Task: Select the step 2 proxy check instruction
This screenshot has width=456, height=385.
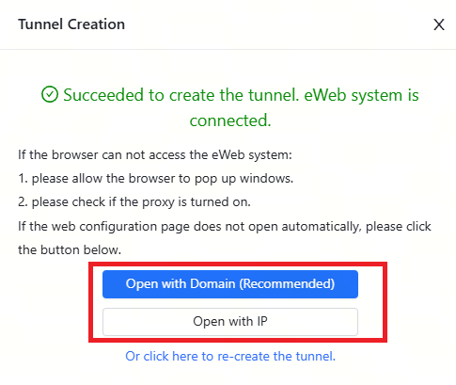Action: coord(134,202)
